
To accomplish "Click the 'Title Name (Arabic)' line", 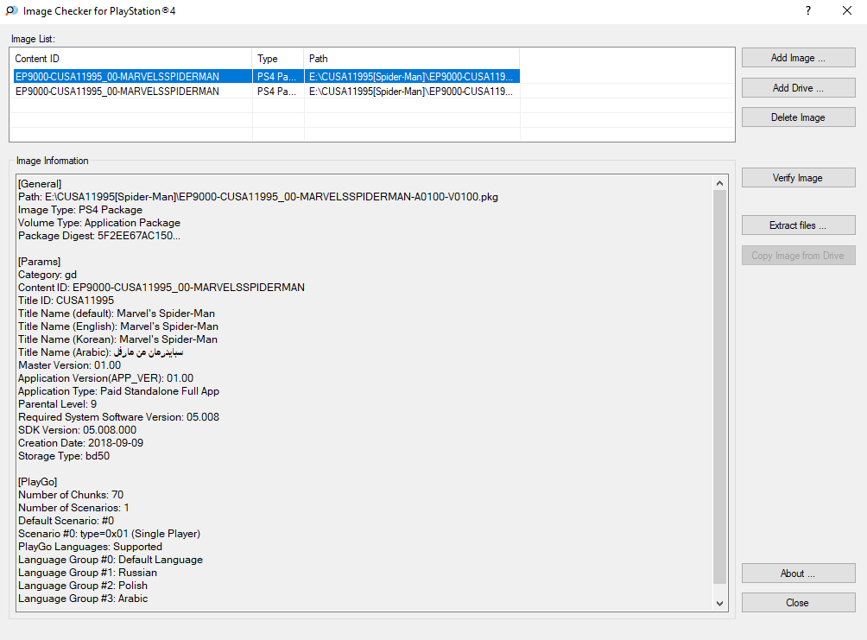I will click(101, 352).
